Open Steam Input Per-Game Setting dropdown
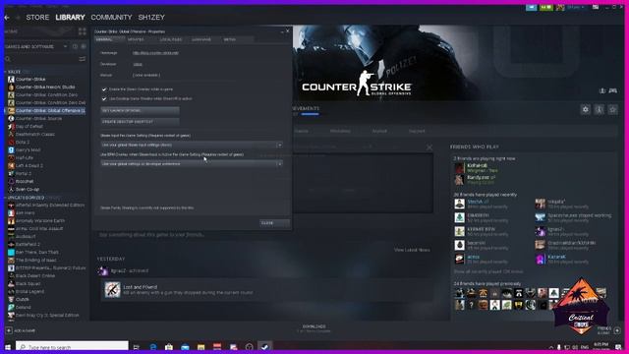 point(192,145)
